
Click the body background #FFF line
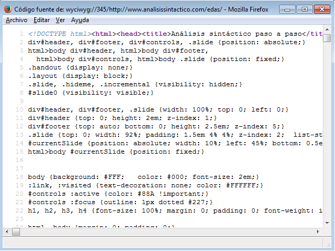[x=143, y=177]
